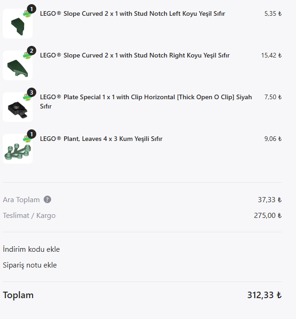Expand İndirim kodu ekle

tap(31, 249)
